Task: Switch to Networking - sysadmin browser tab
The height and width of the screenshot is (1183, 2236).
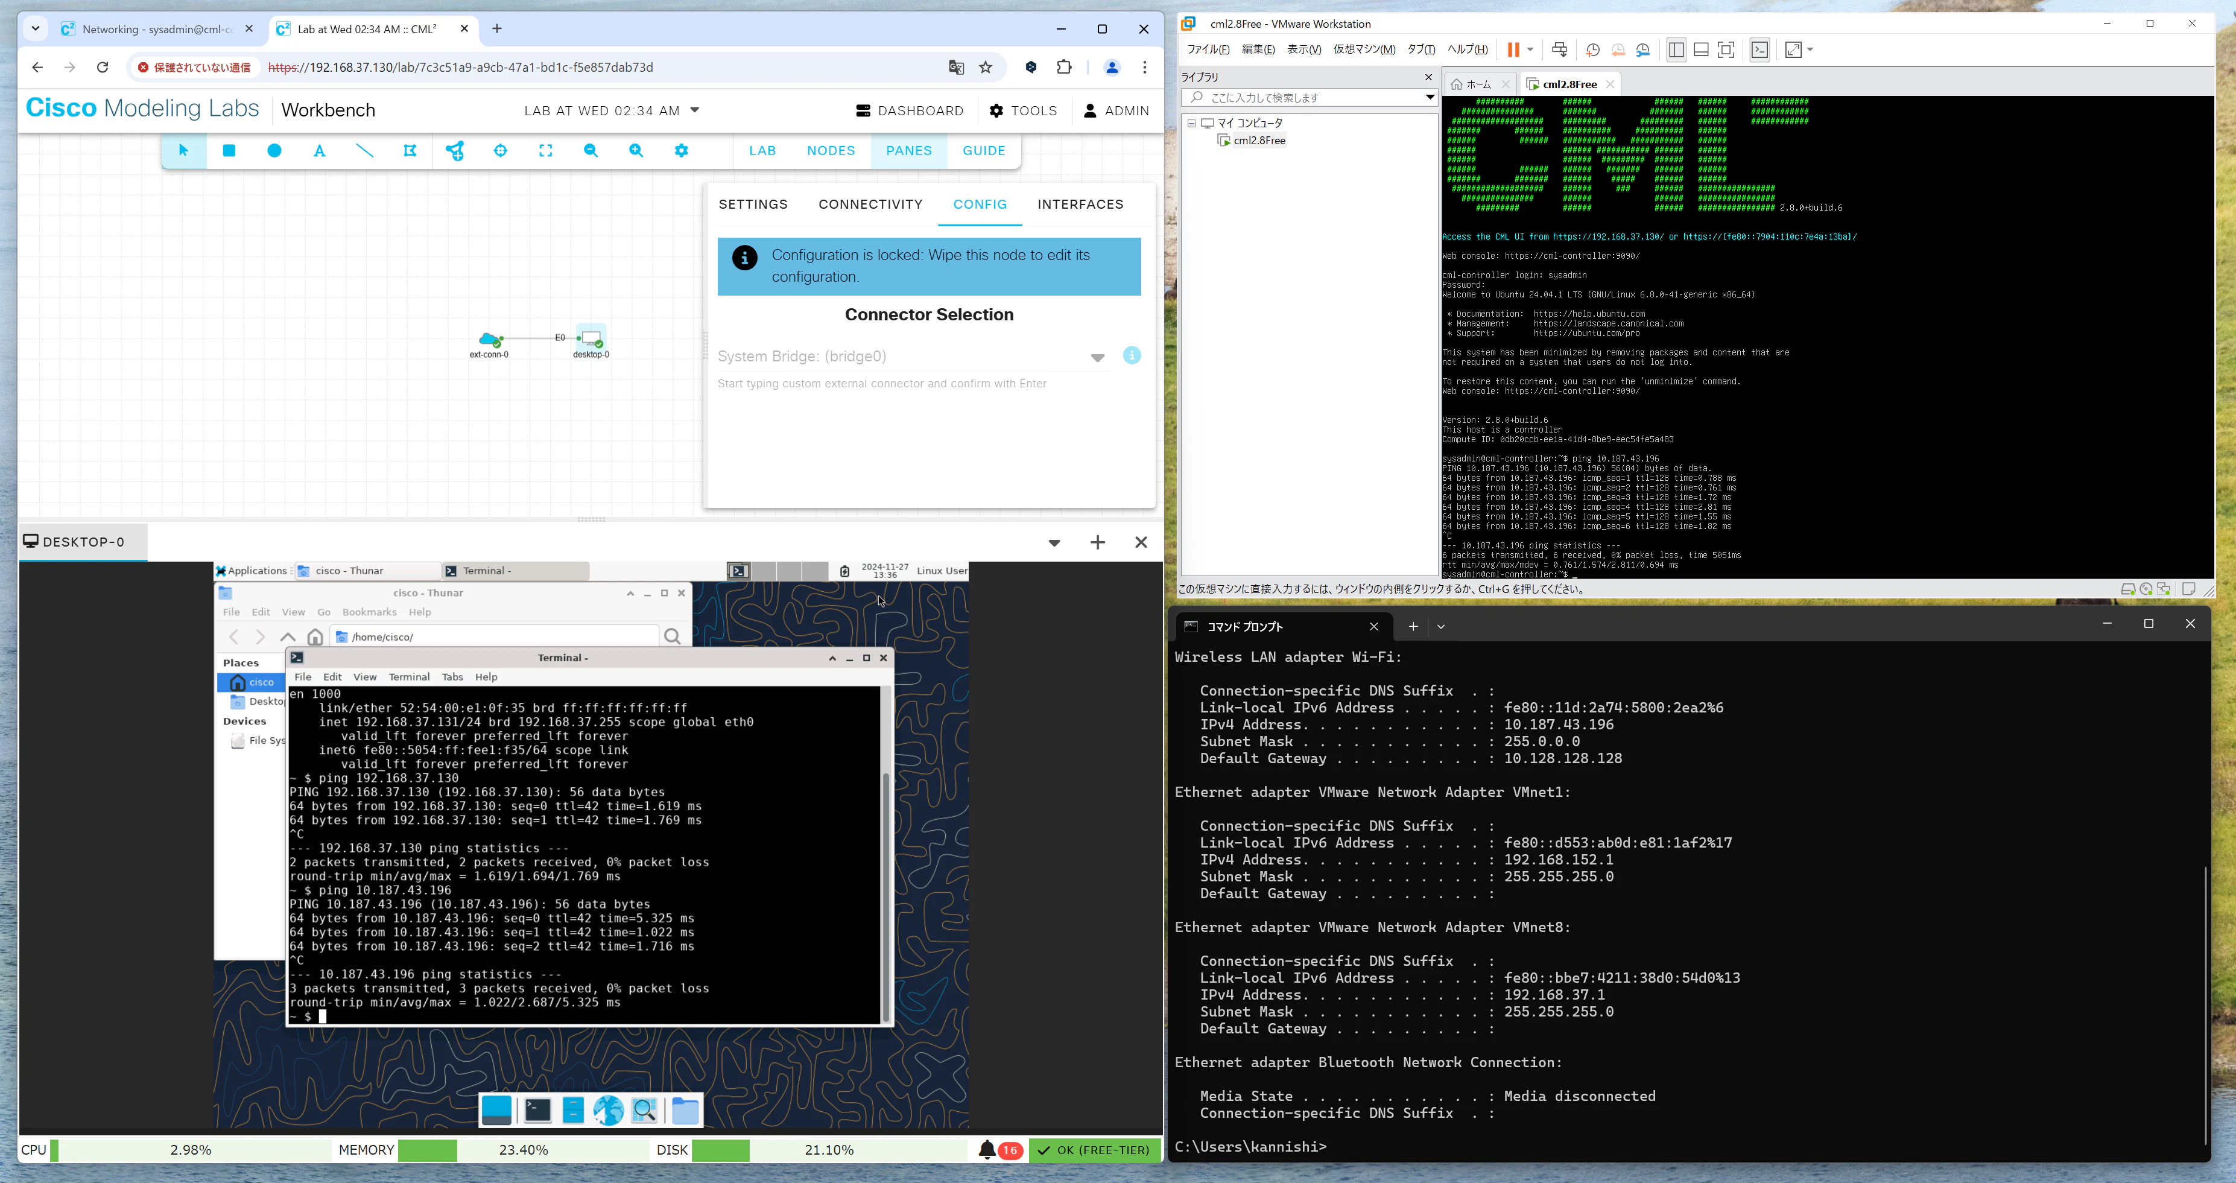Action: pyautogui.click(x=157, y=30)
